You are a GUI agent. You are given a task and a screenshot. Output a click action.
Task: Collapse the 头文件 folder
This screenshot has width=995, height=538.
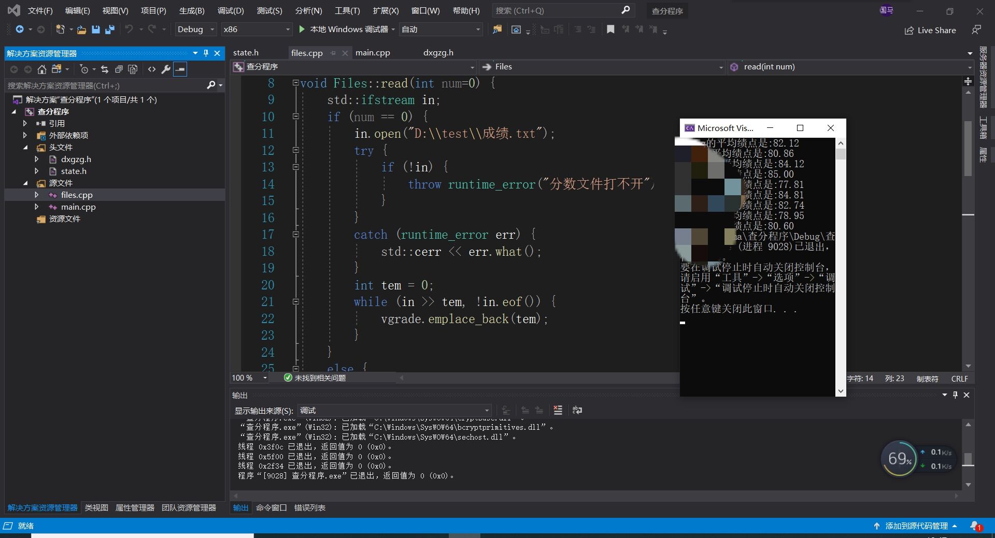25,147
